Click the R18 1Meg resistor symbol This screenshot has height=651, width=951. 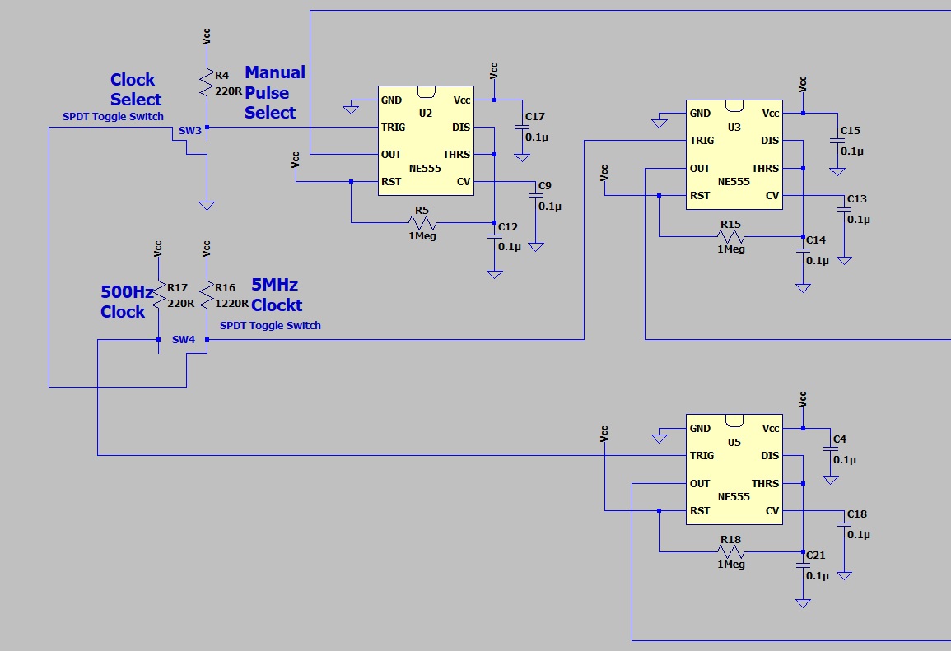point(730,551)
